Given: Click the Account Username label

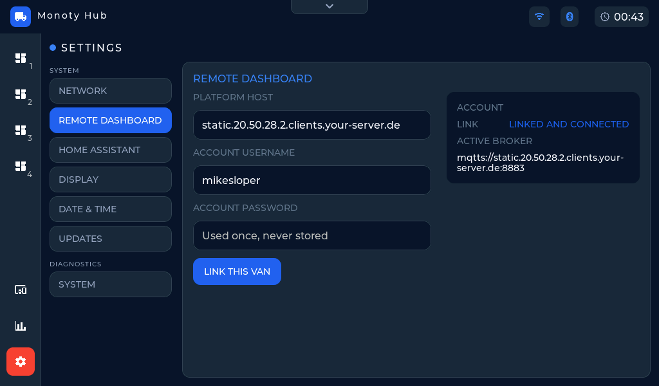Looking at the screenshot, I should (x=244, y=152).
